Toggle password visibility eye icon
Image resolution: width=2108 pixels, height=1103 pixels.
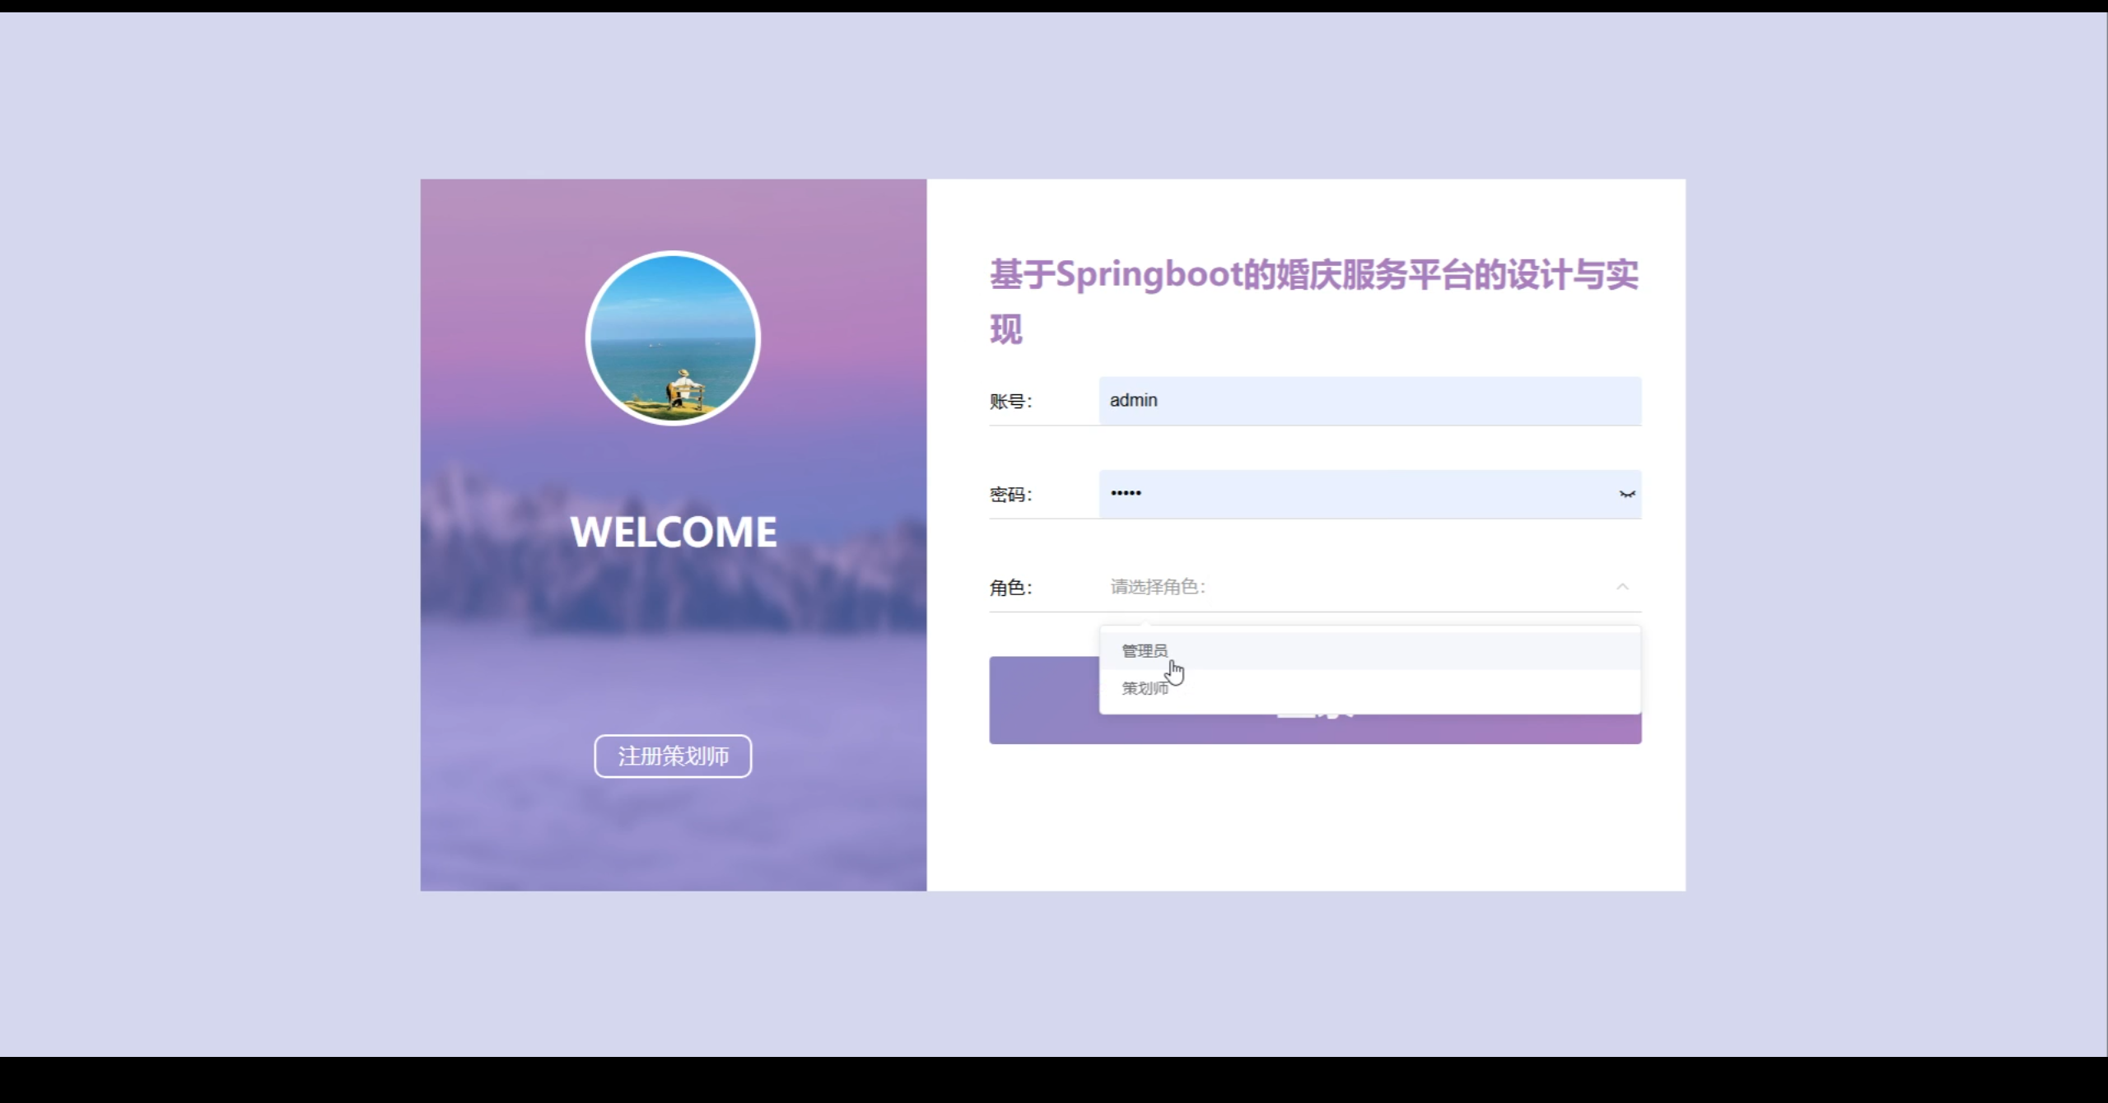tap(1626, 494)
